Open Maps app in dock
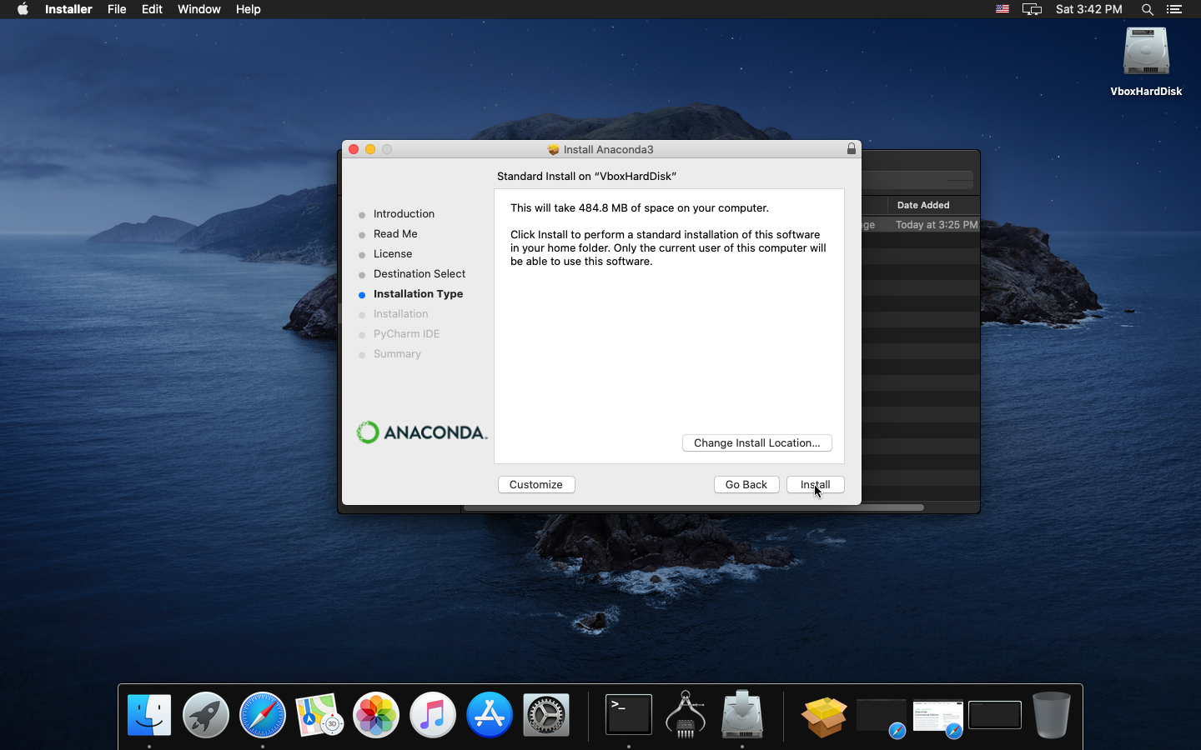 (x=319, y=715)
